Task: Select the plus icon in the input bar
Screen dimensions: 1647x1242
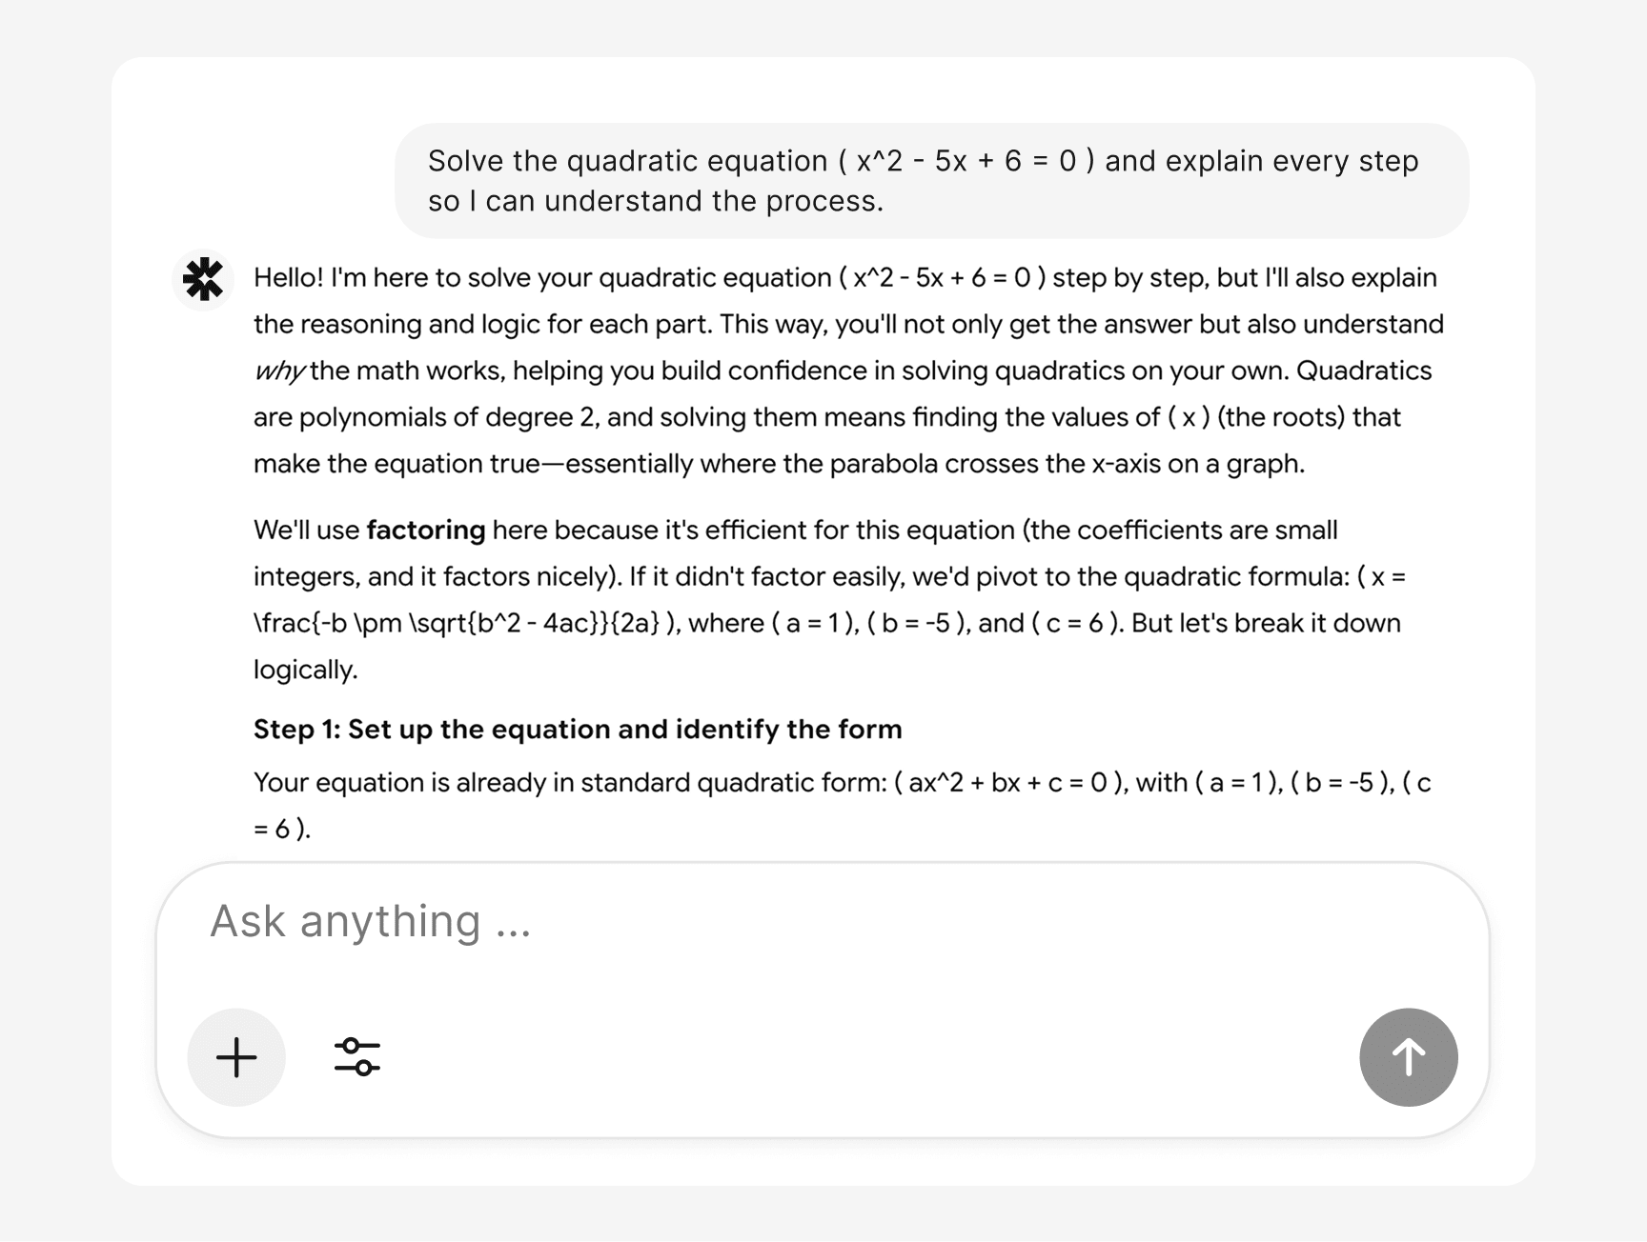Action: point(236,1057)
